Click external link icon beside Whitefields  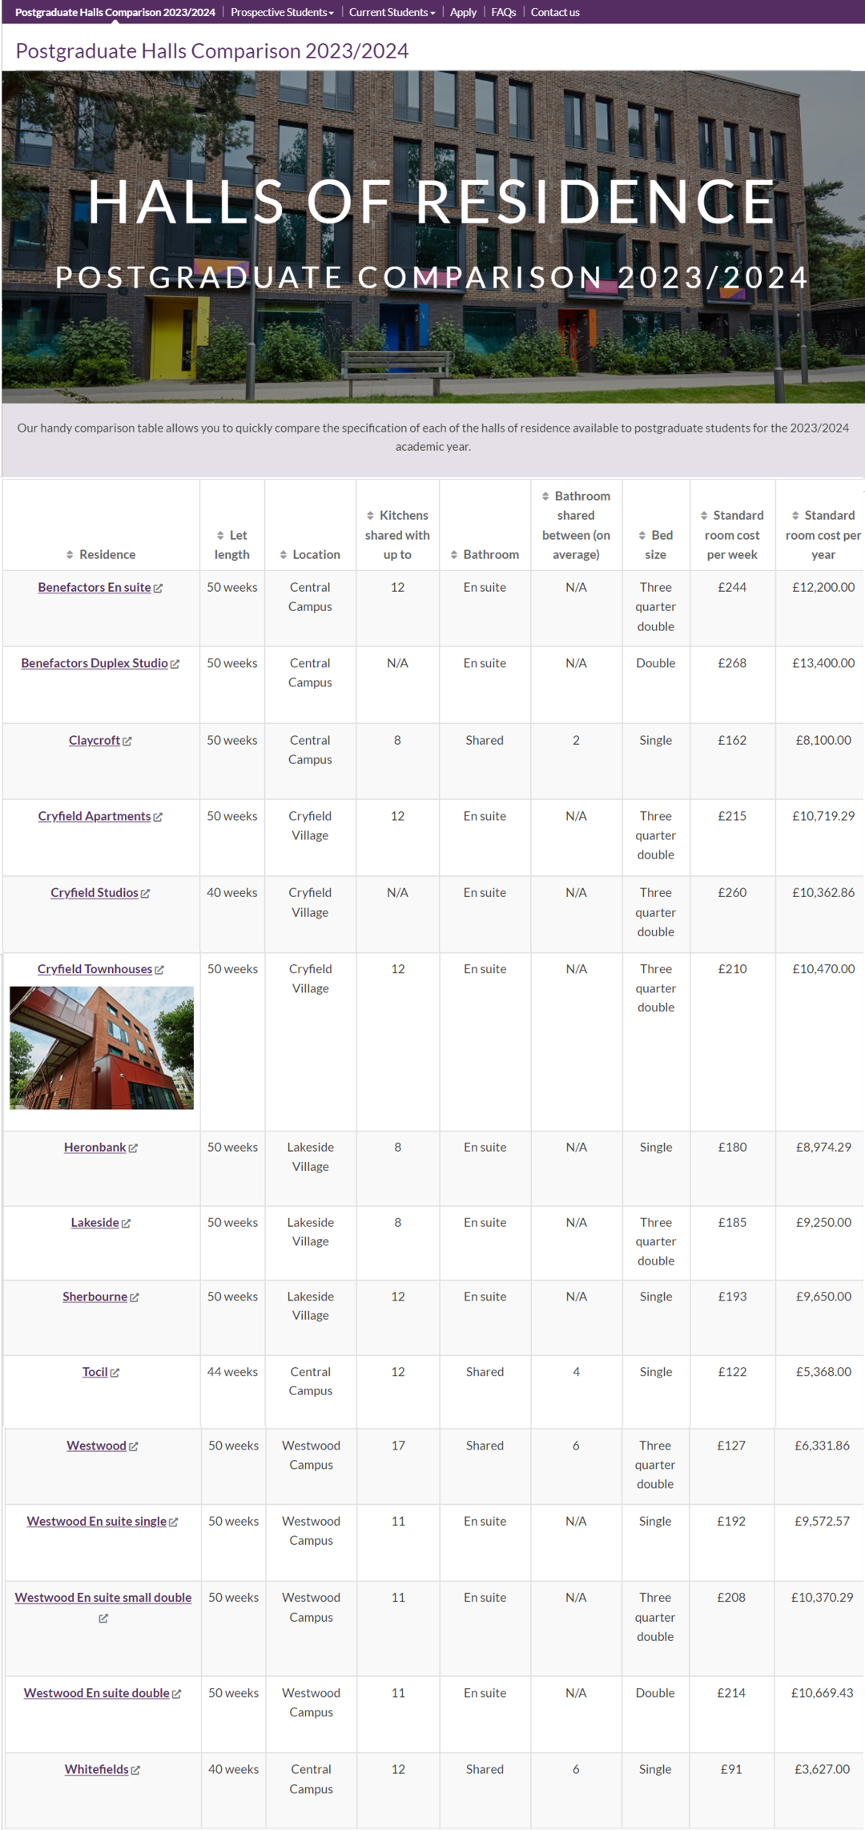pyautogui.click(x=135, y=1770)
